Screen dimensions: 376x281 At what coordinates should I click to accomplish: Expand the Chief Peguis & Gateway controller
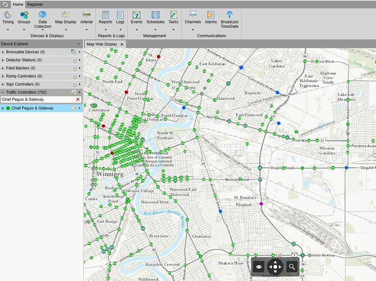coord(3,108)
